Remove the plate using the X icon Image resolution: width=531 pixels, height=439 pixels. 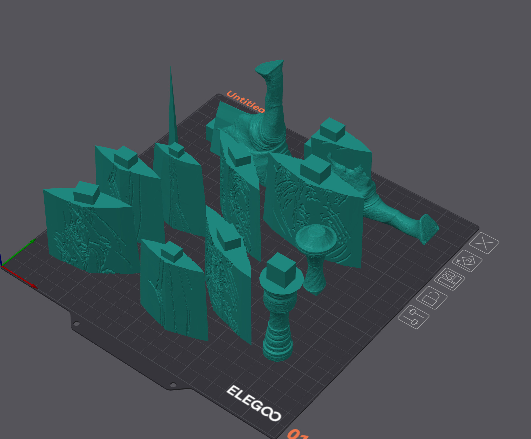click(x=484, y=243)
